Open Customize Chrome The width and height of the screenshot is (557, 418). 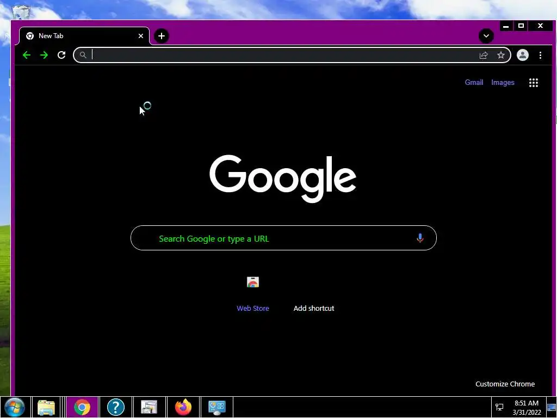pyautogui.click(x=505, y=384)
